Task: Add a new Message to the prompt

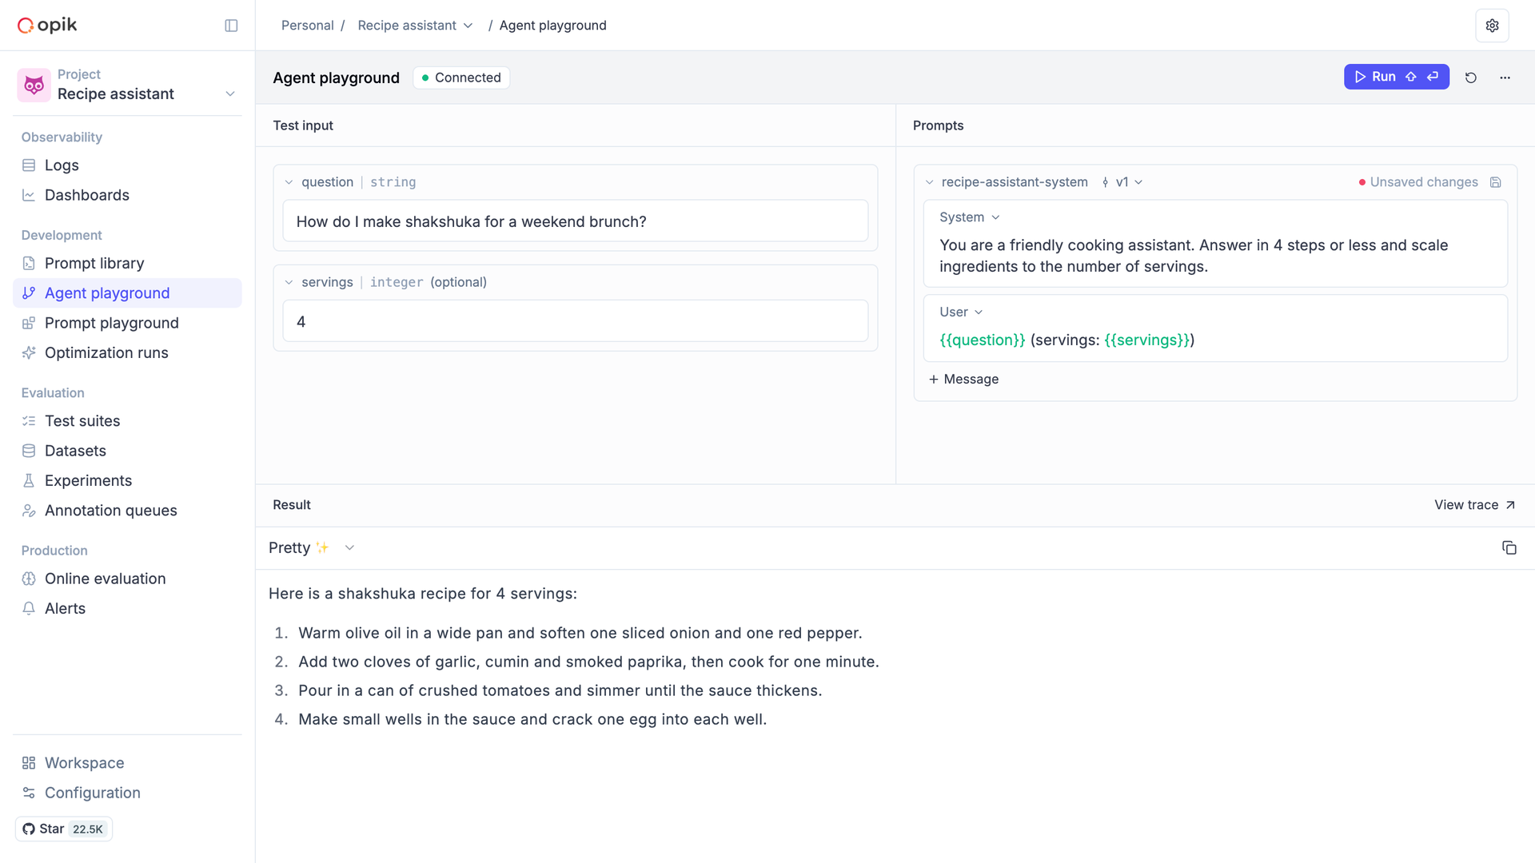Action: tap(963, 380)
